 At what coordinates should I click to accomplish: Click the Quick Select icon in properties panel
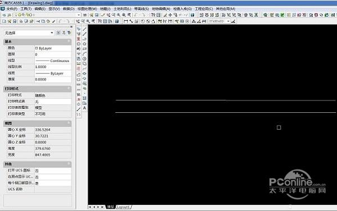69,33
